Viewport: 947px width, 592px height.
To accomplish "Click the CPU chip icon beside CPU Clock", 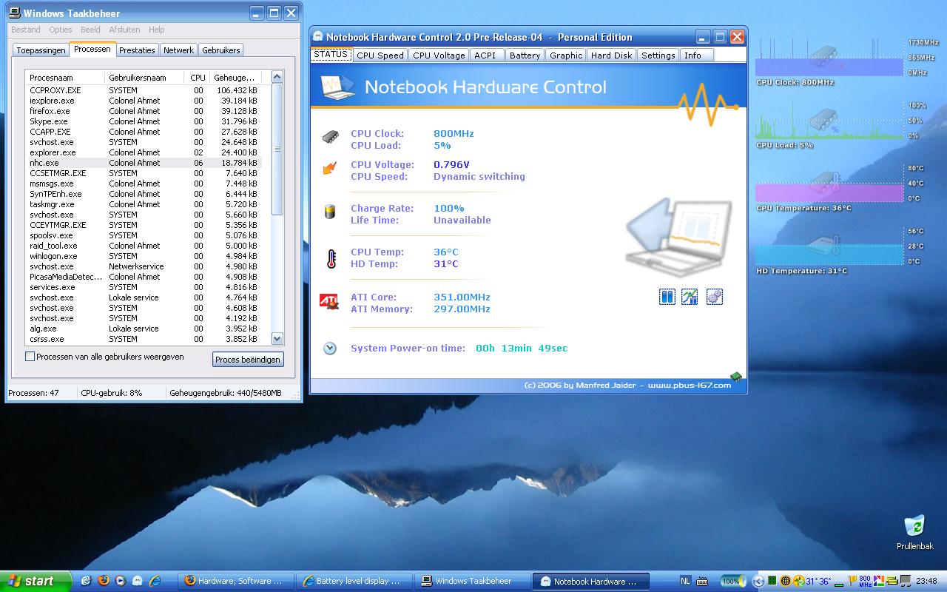I will coord(331,137).
